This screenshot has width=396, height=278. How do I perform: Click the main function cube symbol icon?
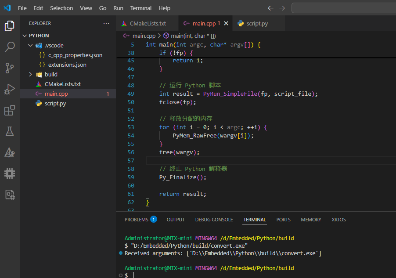tap(166, 36)
